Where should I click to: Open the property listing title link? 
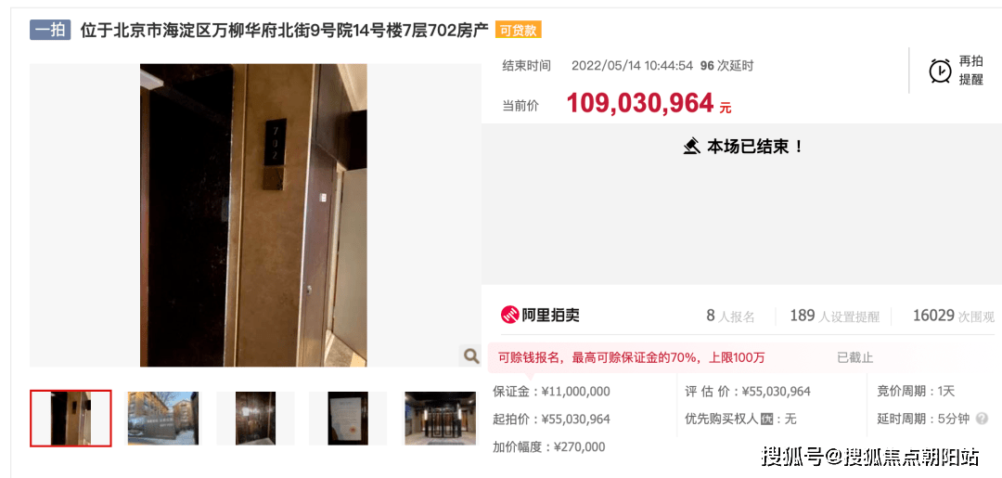pyautogui.click(x=285, y=30)
